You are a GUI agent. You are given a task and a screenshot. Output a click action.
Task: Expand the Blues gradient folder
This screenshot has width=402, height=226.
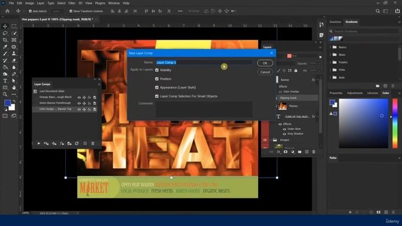330,55
